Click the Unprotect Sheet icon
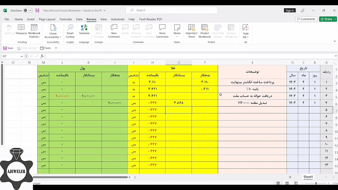Image resolution: width=338 pixels, height=190 pixels. (192, 31)
